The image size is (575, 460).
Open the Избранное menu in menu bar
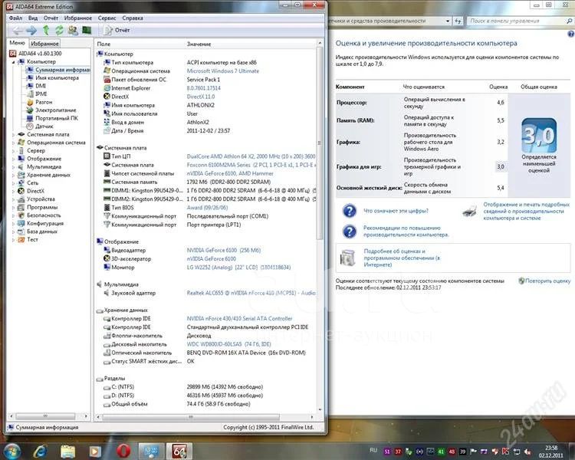pos(77,18)
